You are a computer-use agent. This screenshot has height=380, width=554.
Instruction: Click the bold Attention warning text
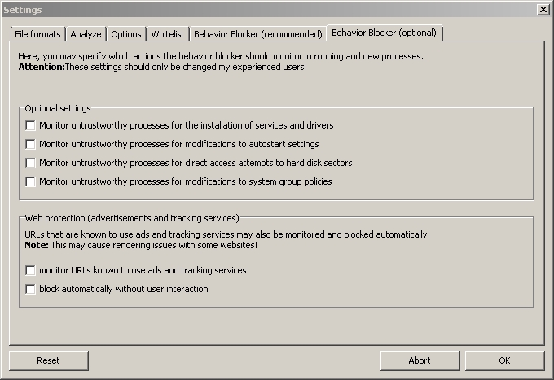point(41,67)
